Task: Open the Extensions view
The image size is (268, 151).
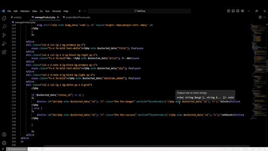Action: point(4,52)
